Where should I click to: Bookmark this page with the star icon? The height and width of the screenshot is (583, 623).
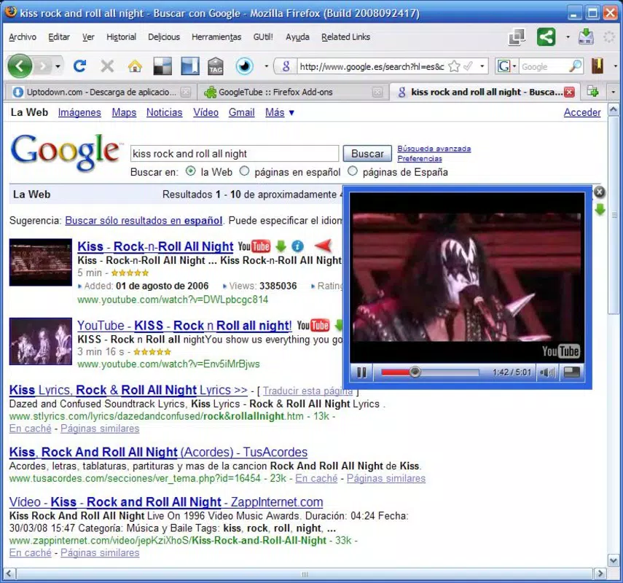coord(454,66)
